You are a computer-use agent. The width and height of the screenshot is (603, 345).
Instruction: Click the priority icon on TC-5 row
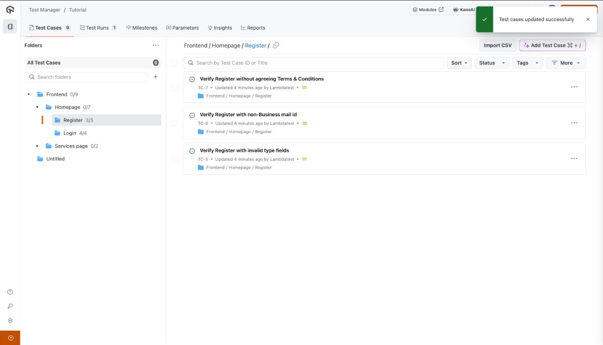pos(305,159)
